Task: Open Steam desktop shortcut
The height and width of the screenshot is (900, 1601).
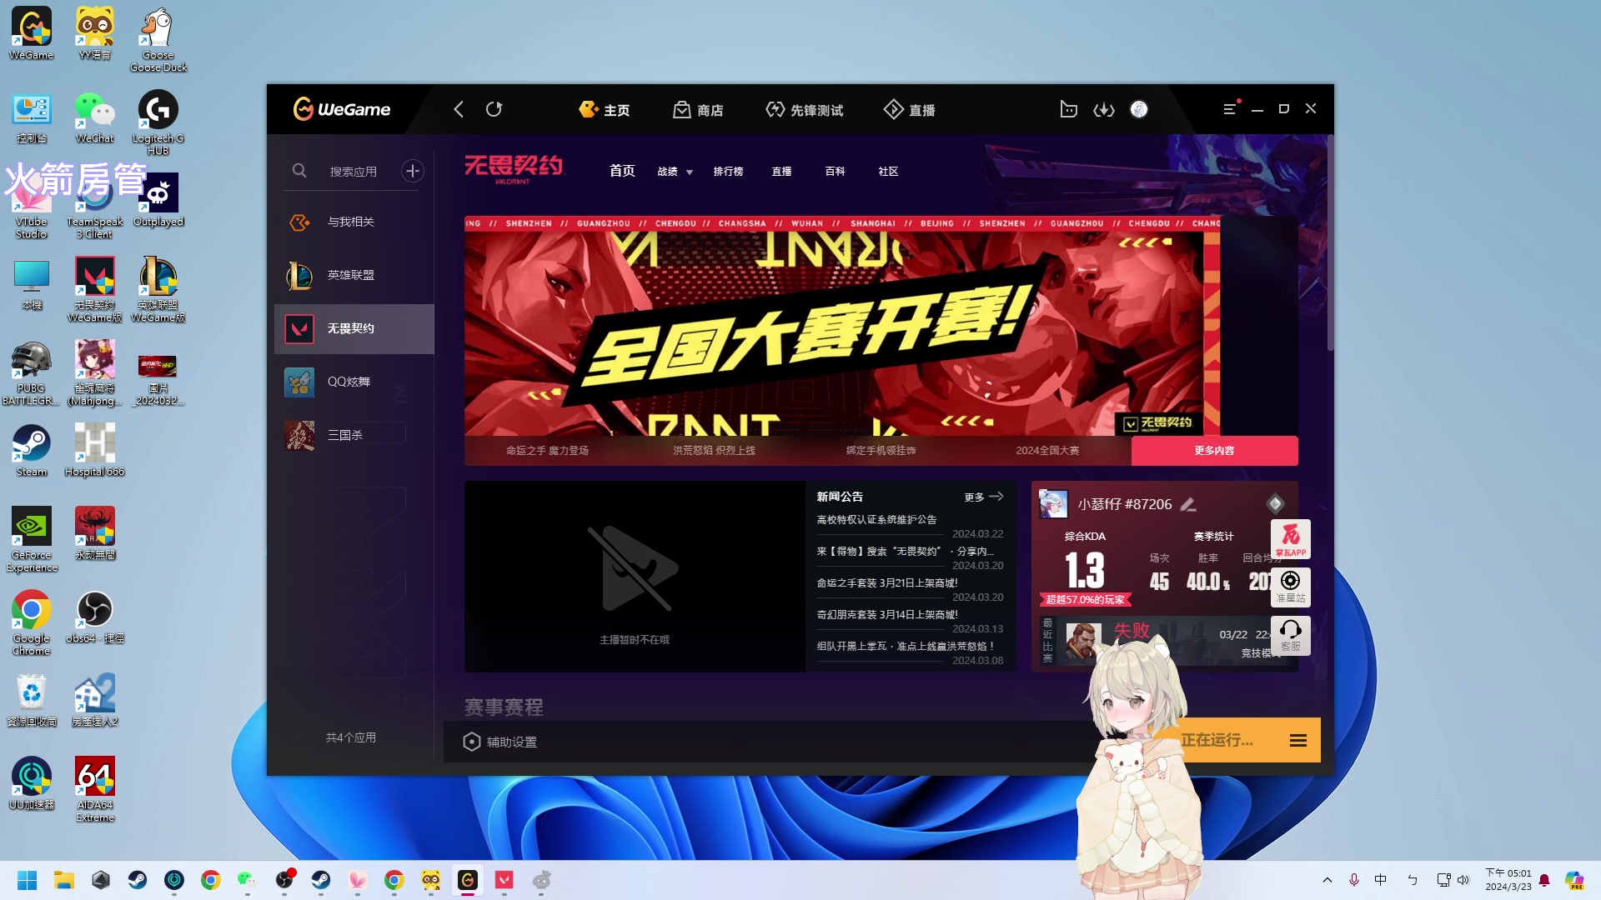Action: (32, 451)
